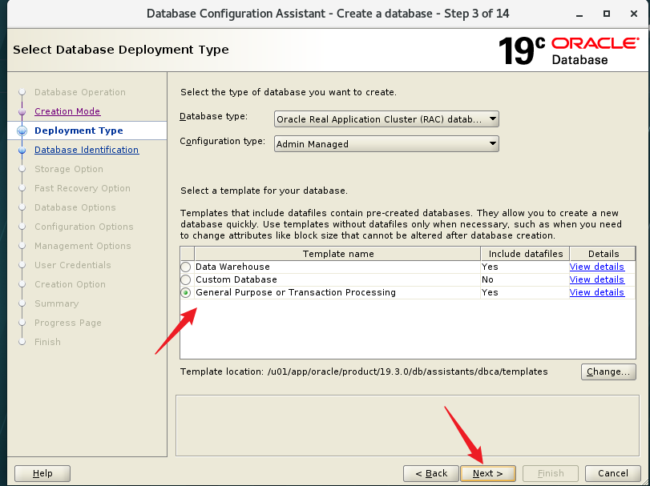This screenshot has width=650, height=486.
Task: Click the Details column header
Action: point(603,254)
